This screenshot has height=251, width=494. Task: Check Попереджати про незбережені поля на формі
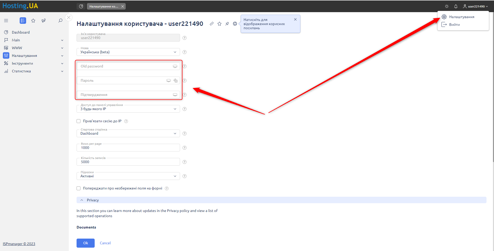point(79,188)
